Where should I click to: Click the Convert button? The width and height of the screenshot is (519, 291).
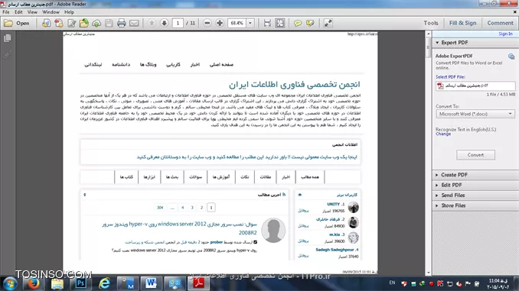click(475, 155)
